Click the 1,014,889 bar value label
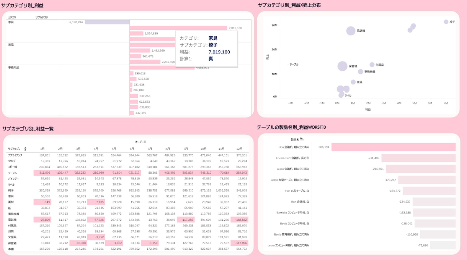This screenshot has height=260, width=467. tap(151, 34)
